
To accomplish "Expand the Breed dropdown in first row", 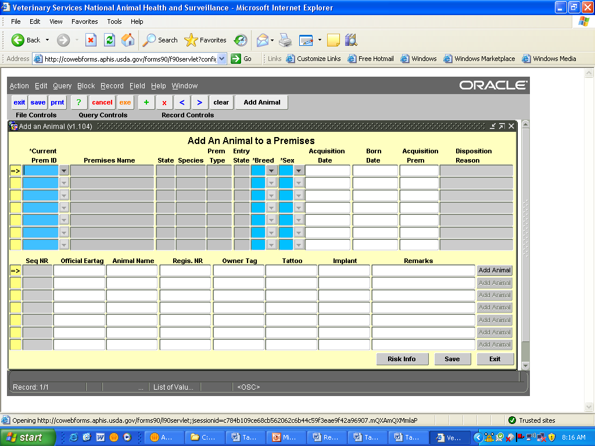I will pos(271,171).
